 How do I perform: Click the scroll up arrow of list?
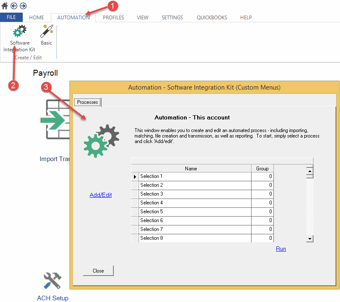tap(310, 171)
